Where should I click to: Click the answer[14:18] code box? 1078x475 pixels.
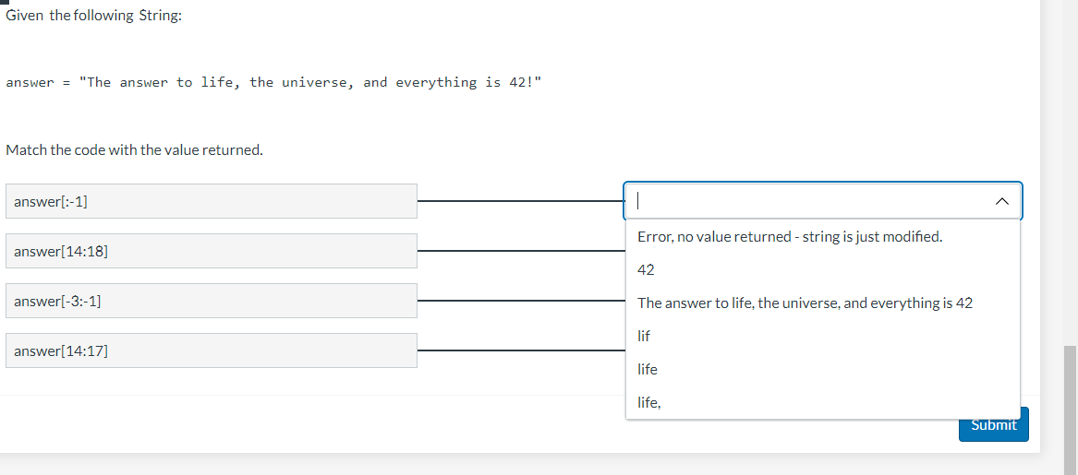(211, 251)
